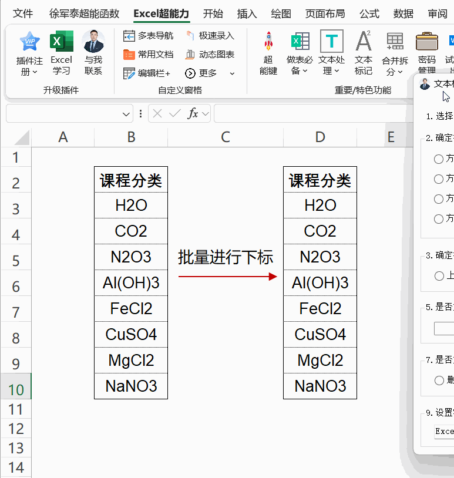Click the 与我联系 portrait icon
The image size is (454, 478).
tap(93, 41)
